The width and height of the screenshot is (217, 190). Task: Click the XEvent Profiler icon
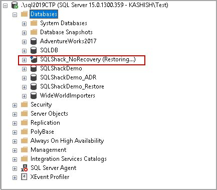[x=24, y=177]
